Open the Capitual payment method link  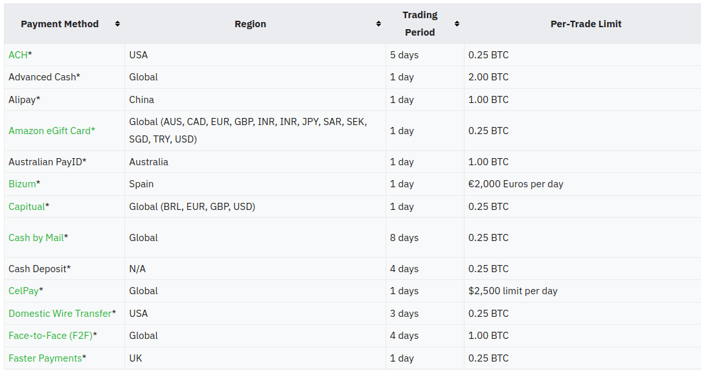(x=27, y=207)
